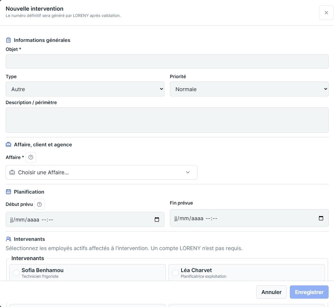
Task: Click the 'Sélectionnez les employés actifs' helper text
Action: pyautogui.click(x=124, y=248)
